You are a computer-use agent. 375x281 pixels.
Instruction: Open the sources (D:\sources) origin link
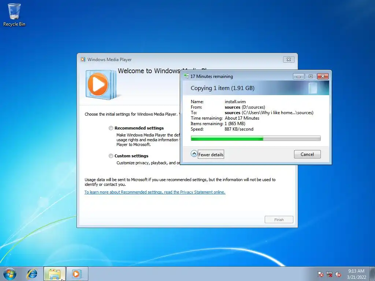click(245, 107)
